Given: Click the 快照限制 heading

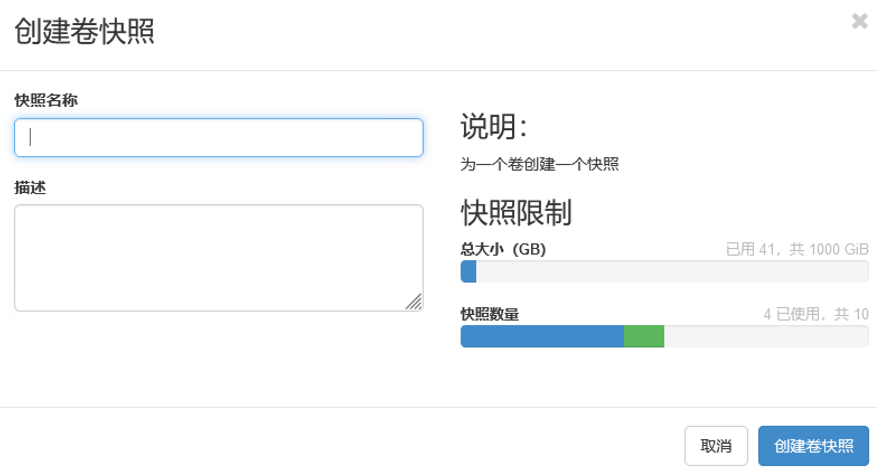Looking at the screenshot, I should point(516,213).
